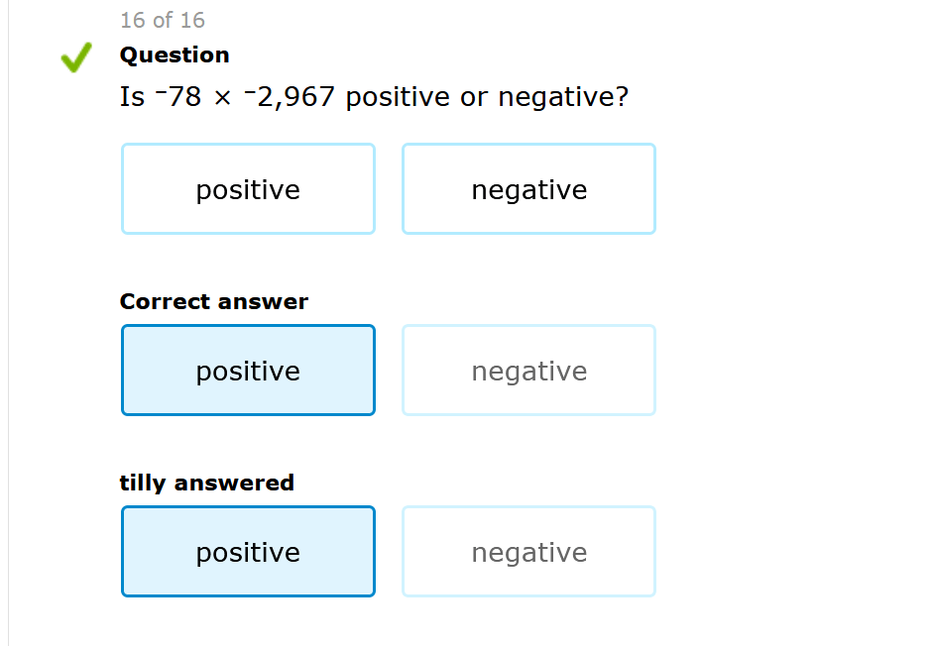Click the "tilly answered" section label

coord(207,483)
